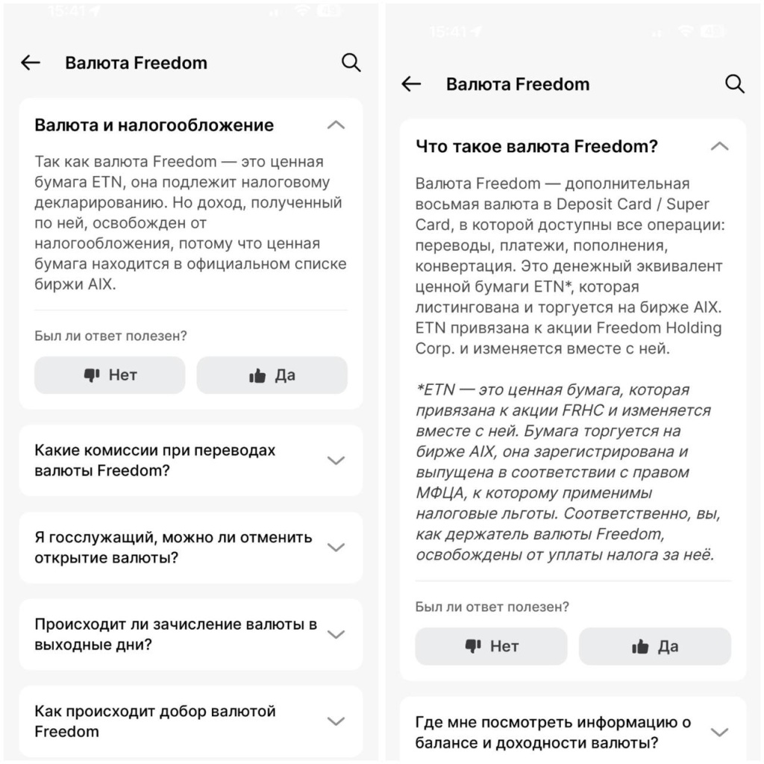Open search via the magnifier icon on right screen
764x764 pixels.
click(x=736, y=84)
